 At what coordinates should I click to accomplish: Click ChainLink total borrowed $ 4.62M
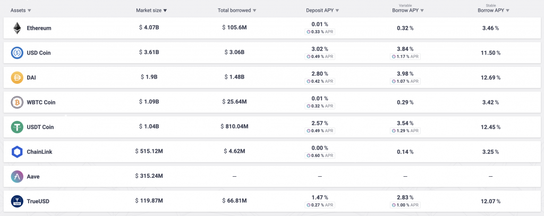tap(234, 151)
